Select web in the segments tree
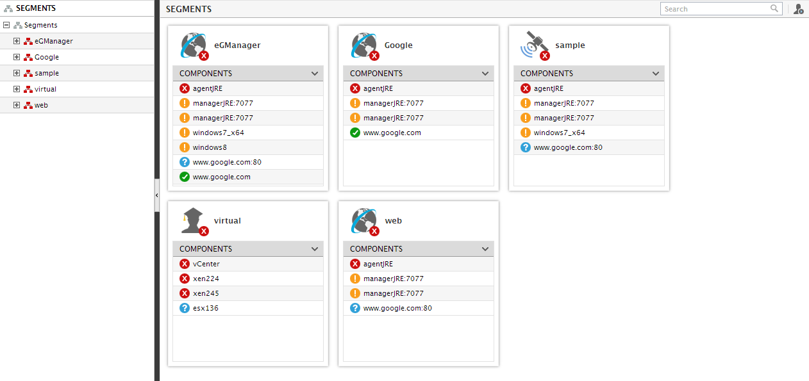The image size is (809, 381). [41, 105]
